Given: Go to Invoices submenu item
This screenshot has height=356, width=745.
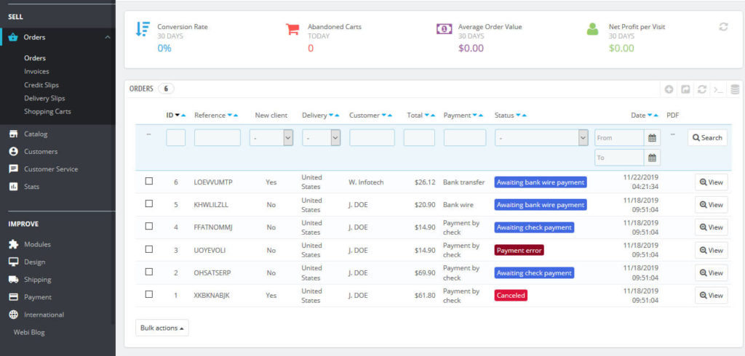Looking at the screenshot, I should (36, 71).
